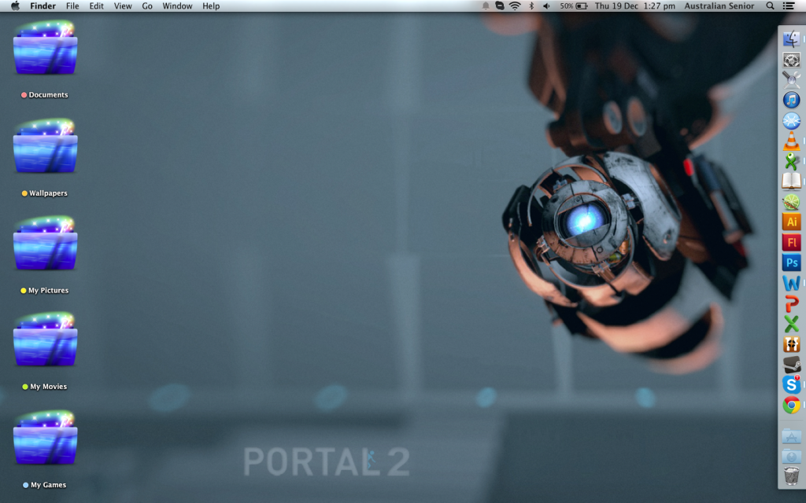
Task: Select the My Movies folder icon
Action: pos(45,340)
